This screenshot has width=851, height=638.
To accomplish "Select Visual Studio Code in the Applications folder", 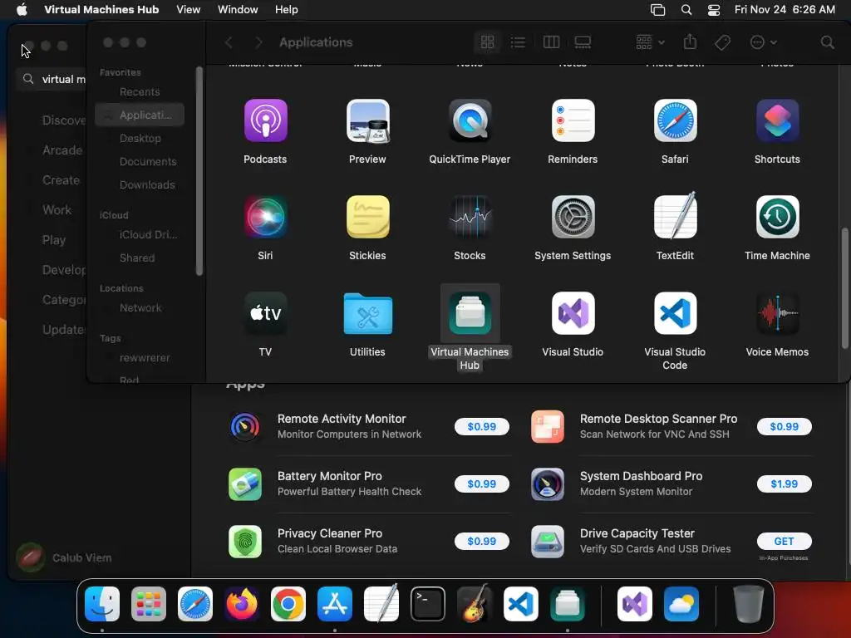I will [675, 313].
